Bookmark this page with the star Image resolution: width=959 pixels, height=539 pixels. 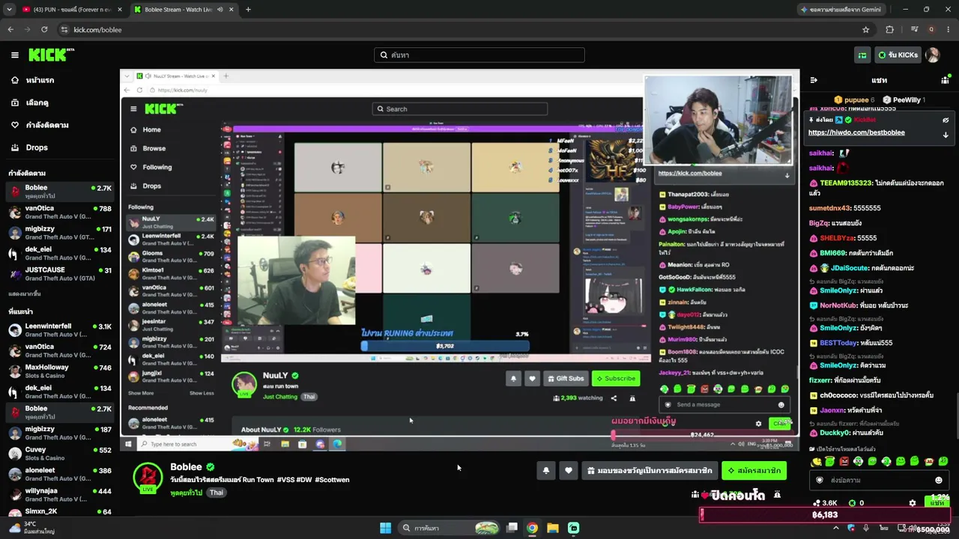(866, 29)
